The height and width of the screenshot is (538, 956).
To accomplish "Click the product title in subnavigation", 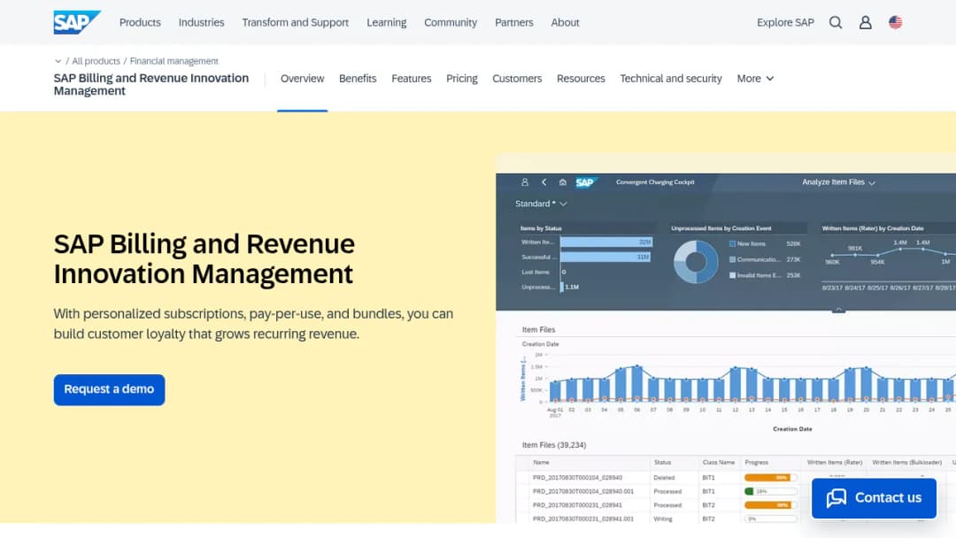I will [x=151, y=85].
